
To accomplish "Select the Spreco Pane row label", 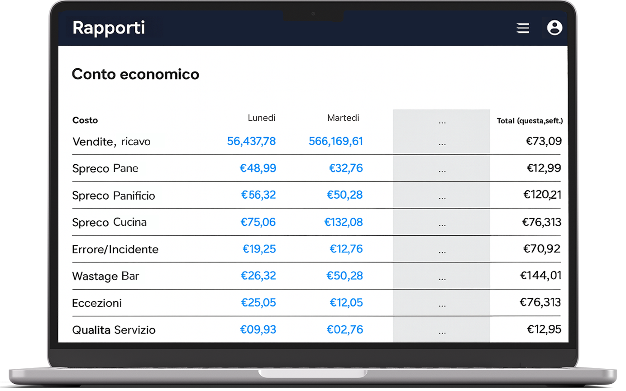I will pyautogui.click(x=105, y=168).
